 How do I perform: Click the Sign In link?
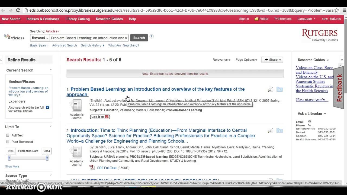pos(244,19)
